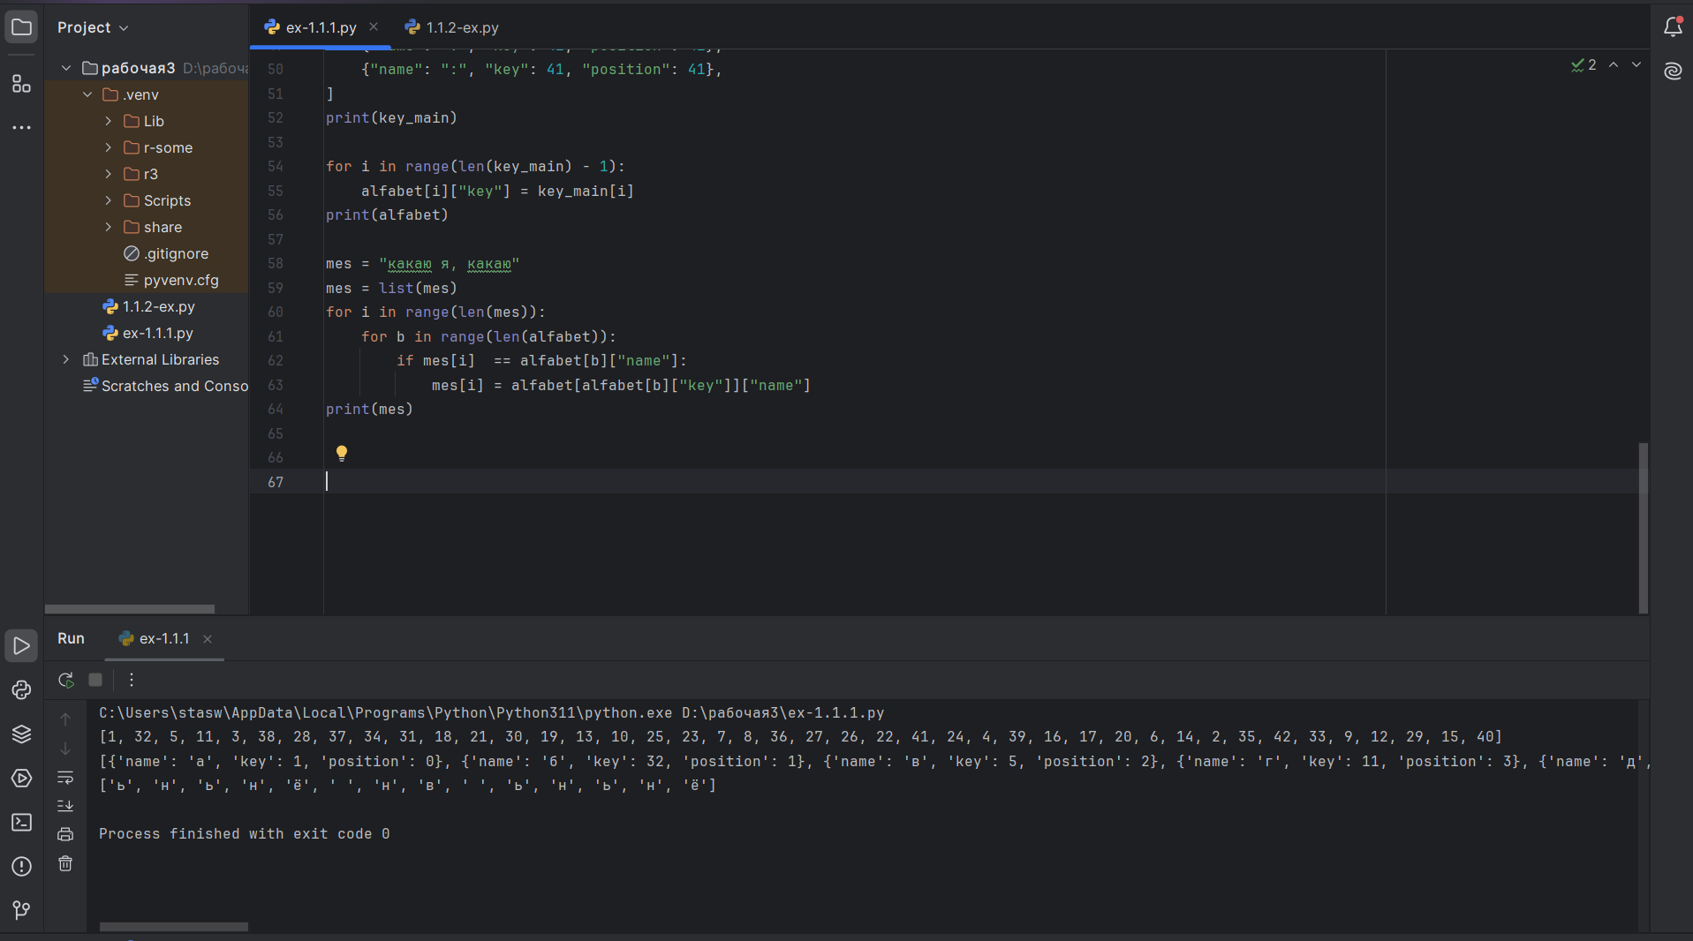Rerun ex-1.1.1 with the rerun icon
The height and width of the screenshot is (941, 1693).
pos(65,680)
